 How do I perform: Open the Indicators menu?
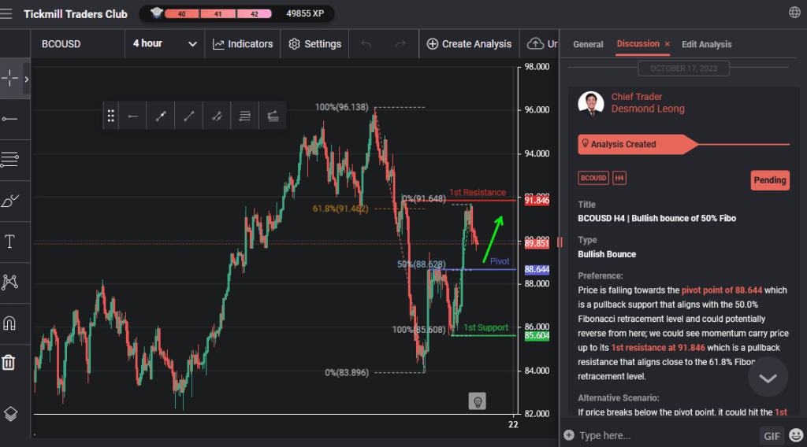[243, 44]
